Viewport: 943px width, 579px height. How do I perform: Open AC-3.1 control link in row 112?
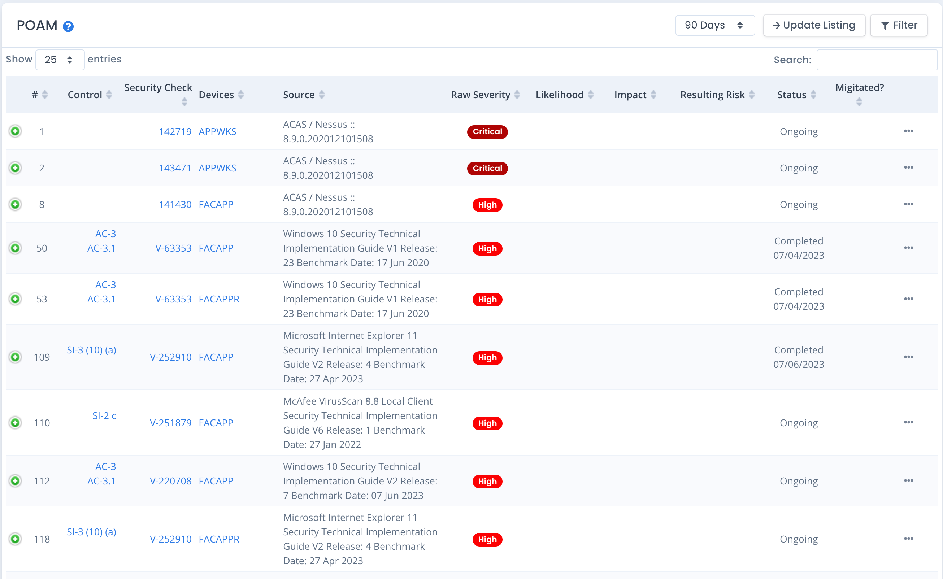click(101, 481)
